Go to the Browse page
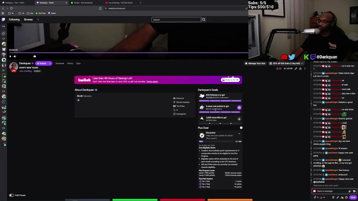358x201 pixels. (28, 20)
